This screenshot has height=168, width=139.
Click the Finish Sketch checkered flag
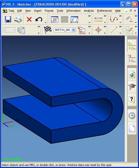[48, 30]
